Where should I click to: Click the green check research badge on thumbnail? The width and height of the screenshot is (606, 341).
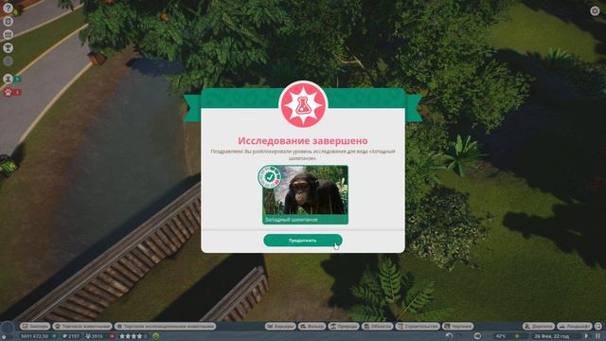(270, 177)
